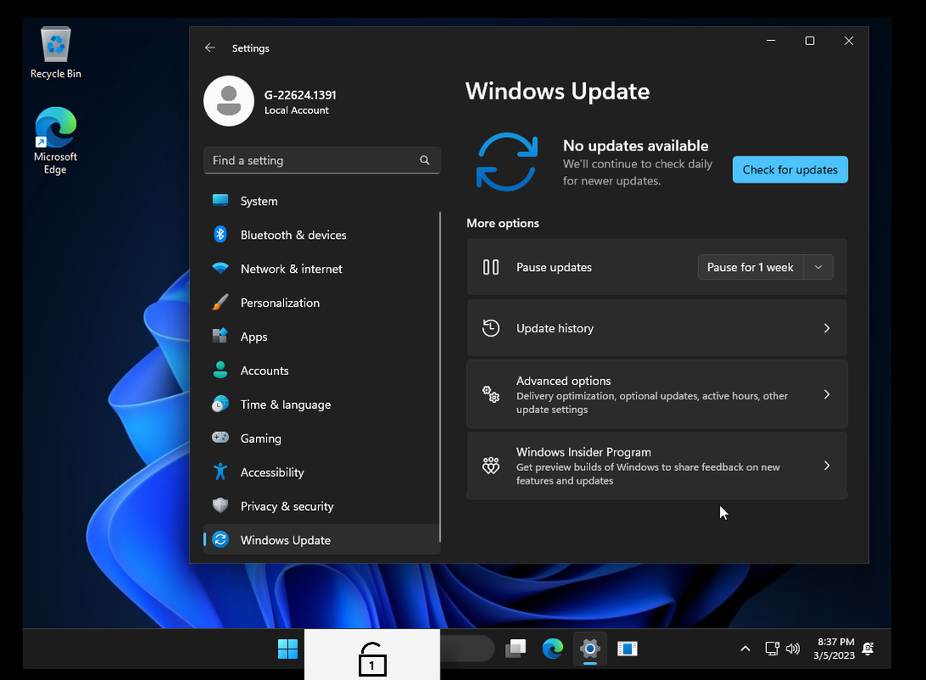Click the sidebar vertical scrollbar
Image resolution: width=926 pixels, height=680 pixels.
(x=440, y=377)
